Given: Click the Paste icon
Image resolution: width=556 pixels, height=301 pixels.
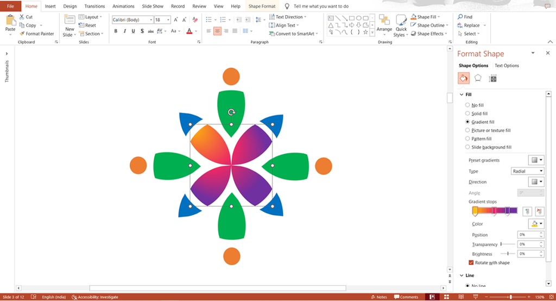Looking at the screenshot, I should (x=10, y=21).
